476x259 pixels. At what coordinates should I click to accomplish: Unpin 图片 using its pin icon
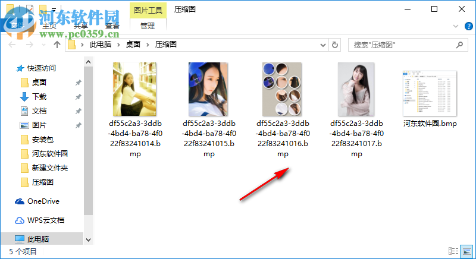(79, 125)
